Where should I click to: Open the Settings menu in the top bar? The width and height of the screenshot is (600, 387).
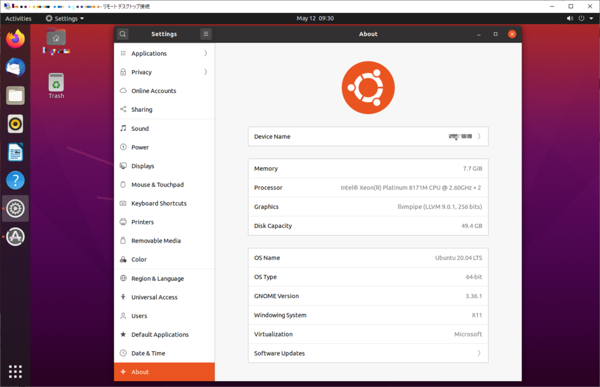64,18
